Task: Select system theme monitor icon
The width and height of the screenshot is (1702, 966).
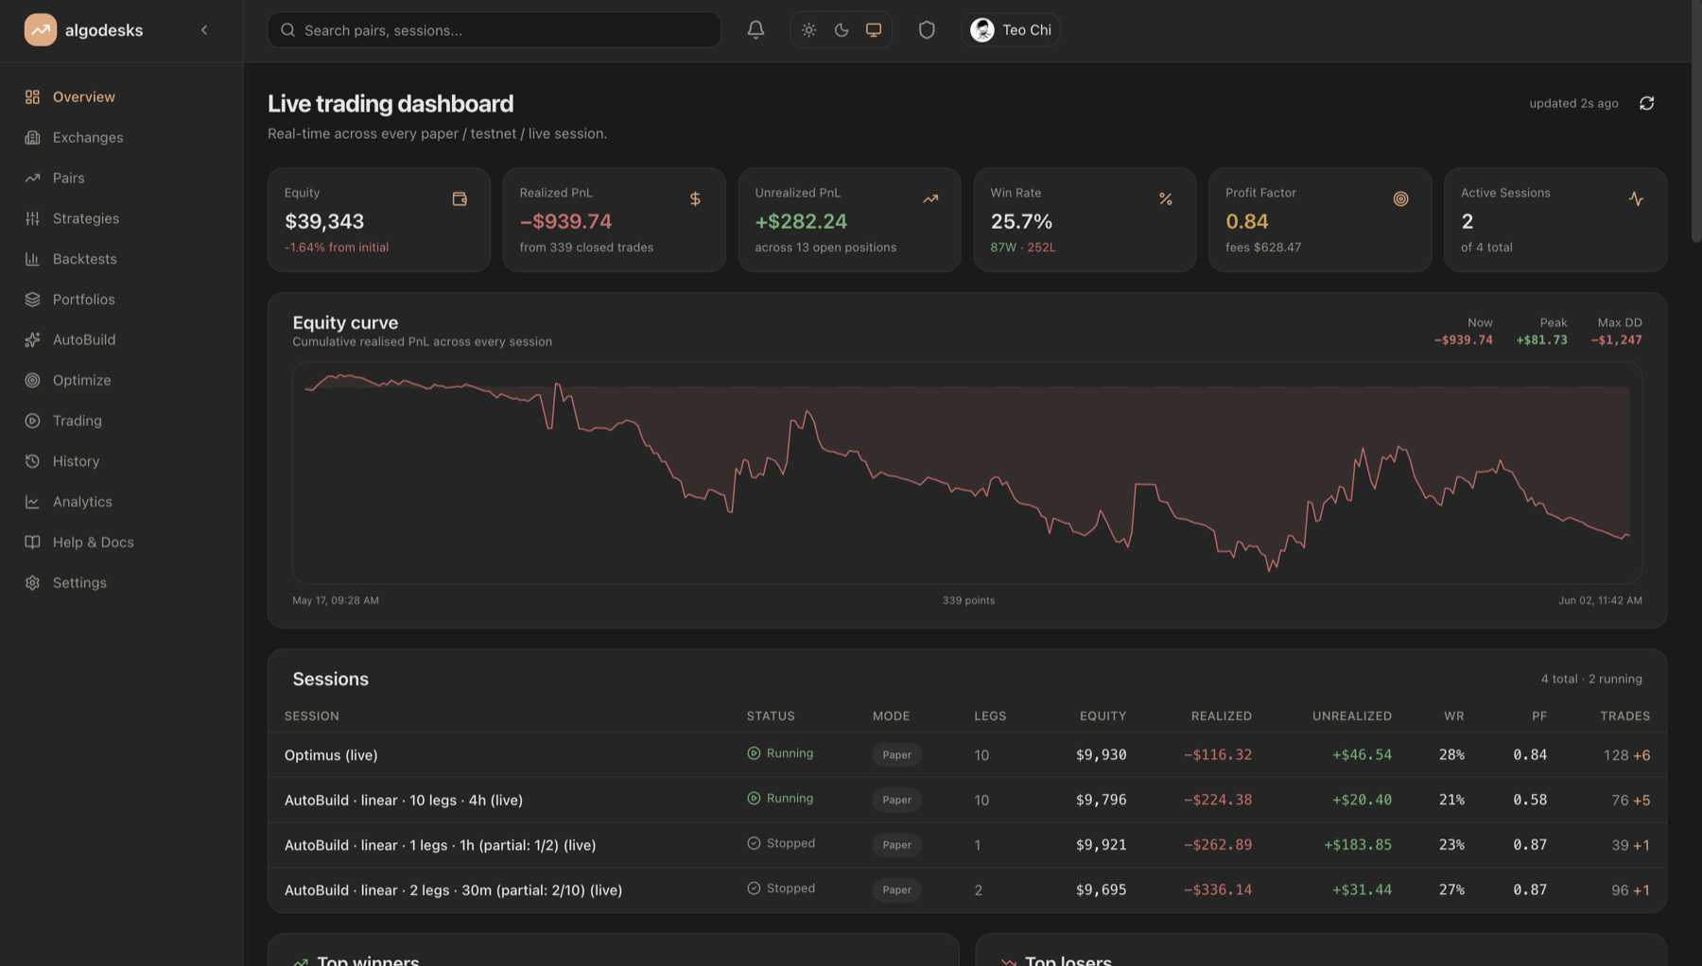Action: [x=874, y=30]
